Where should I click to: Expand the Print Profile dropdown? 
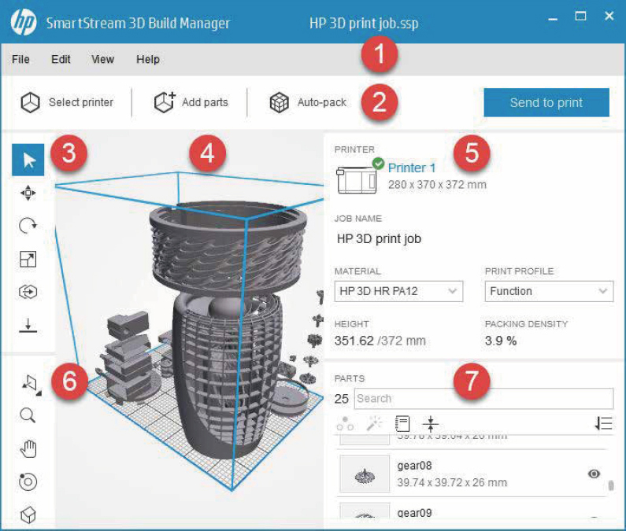point(548,291)
